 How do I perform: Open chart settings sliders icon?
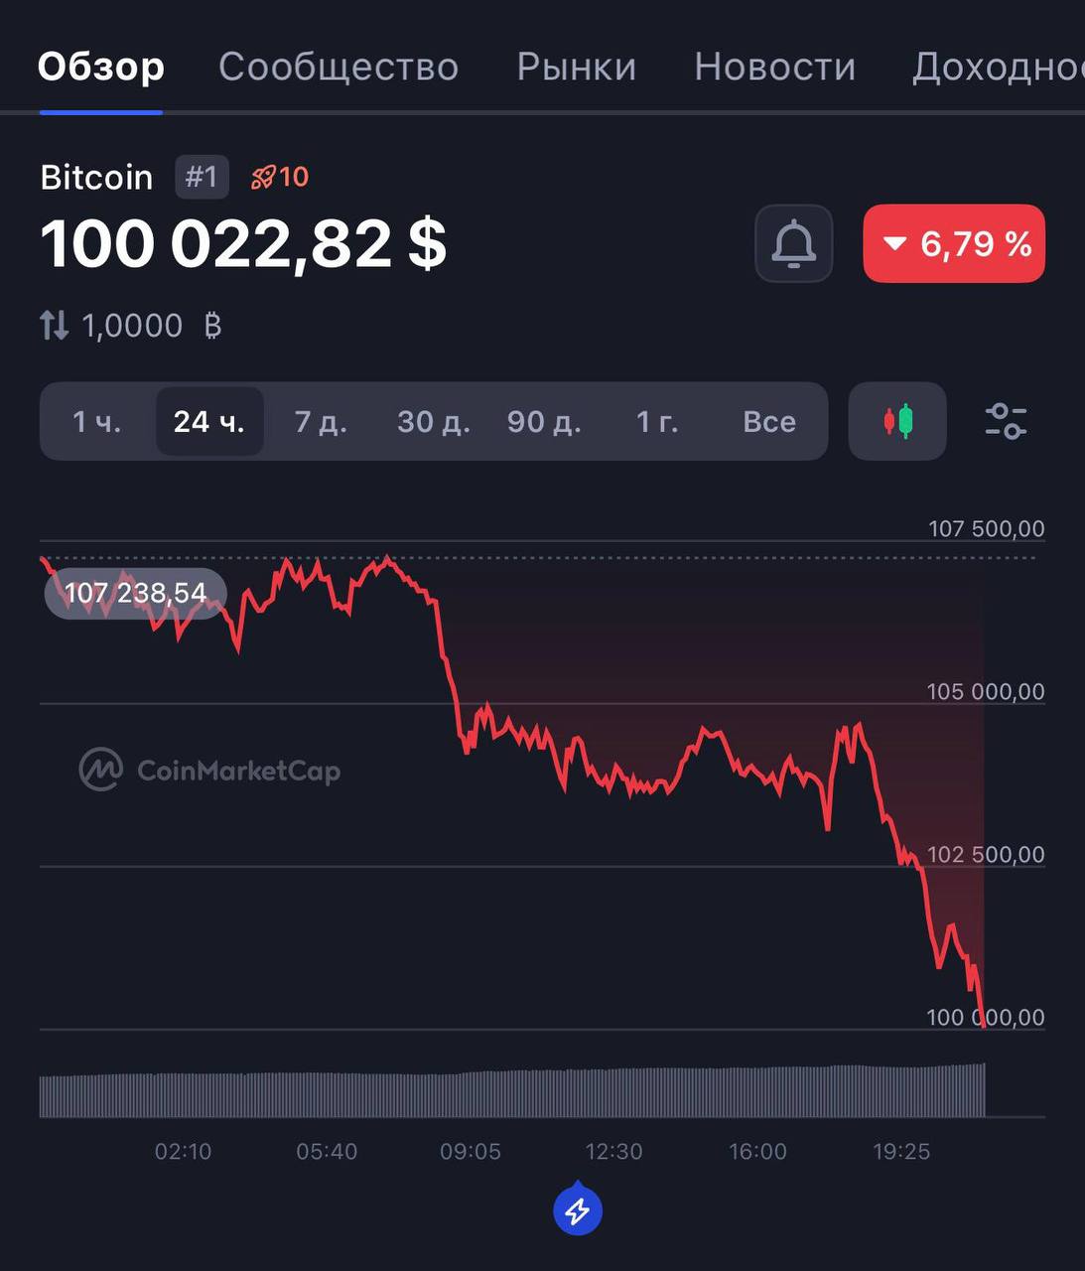click(x=1006, y=421)
